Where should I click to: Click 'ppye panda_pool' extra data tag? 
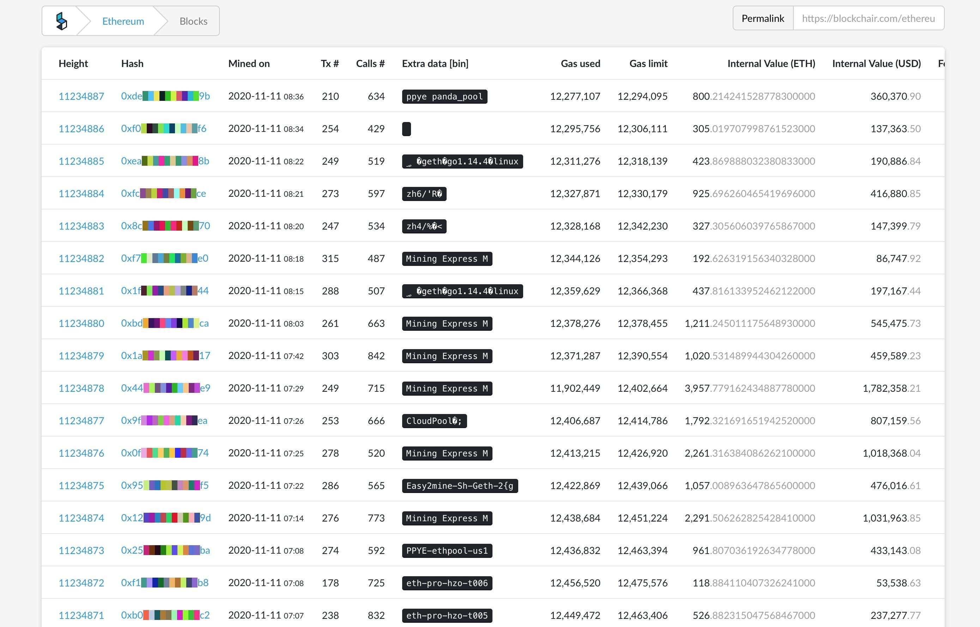444,97
